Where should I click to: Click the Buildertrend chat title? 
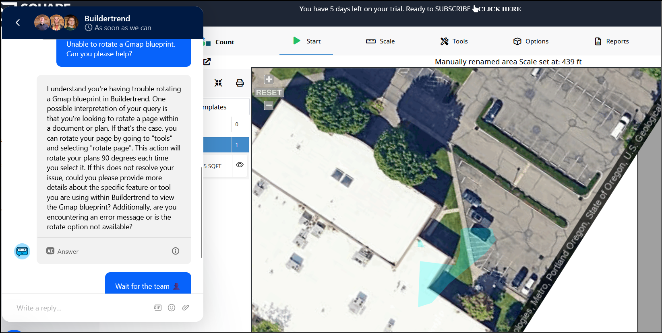pyautogui.click(x=107, y=18)
